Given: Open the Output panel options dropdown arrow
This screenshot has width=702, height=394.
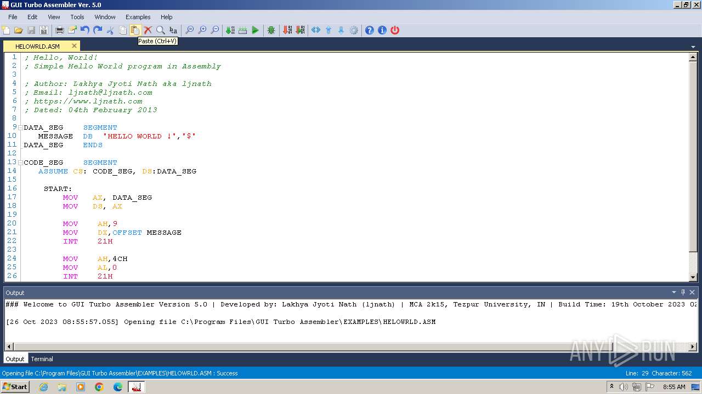Looking at the screenshot, I should (674, 292).
